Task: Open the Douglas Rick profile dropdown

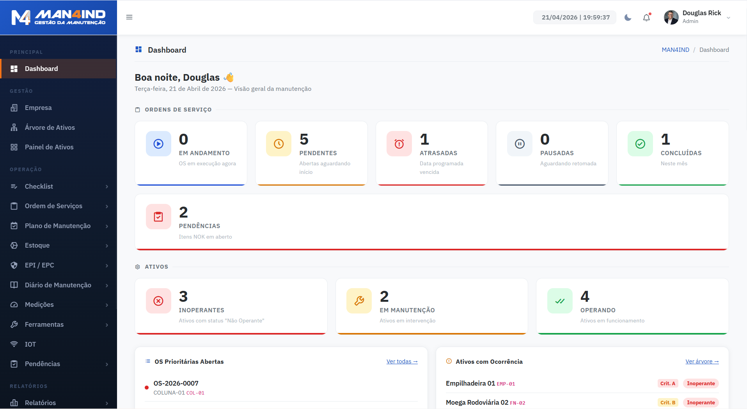Action: pos(698,17)
